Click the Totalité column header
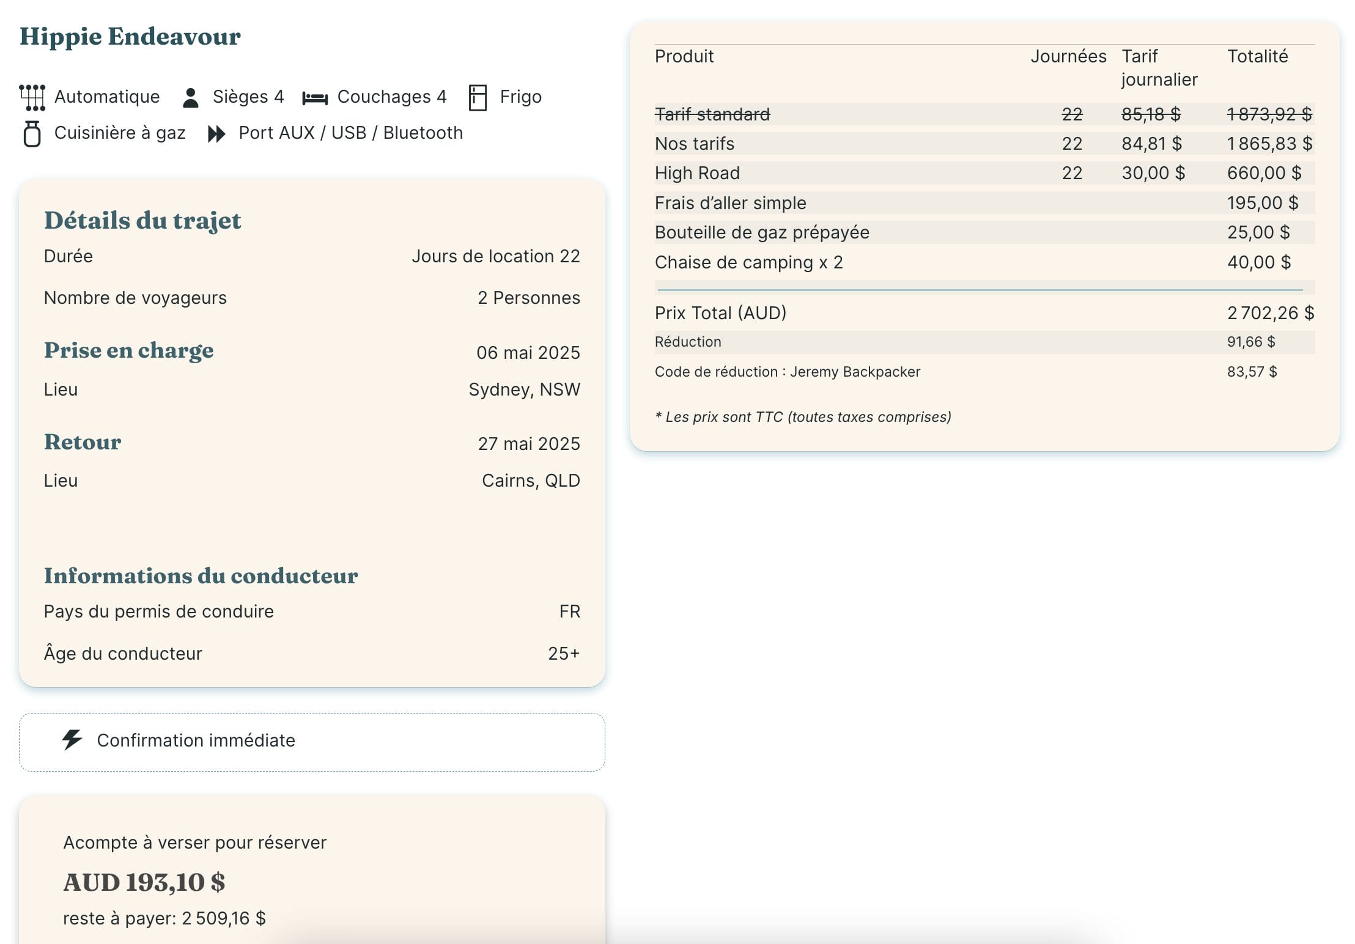1355x944 pixels. point(1258,56)
